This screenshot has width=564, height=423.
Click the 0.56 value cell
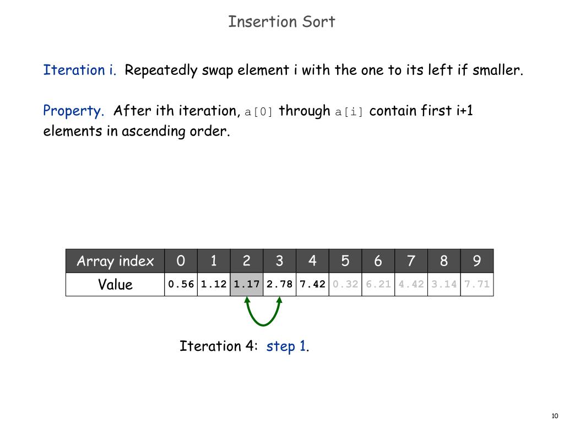(x=181, y=284)
